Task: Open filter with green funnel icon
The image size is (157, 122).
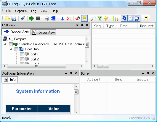Action: tap(100, 19)
